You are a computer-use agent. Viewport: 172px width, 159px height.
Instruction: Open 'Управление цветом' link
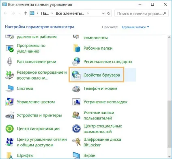pyautogui.click(x=36, y=102)
